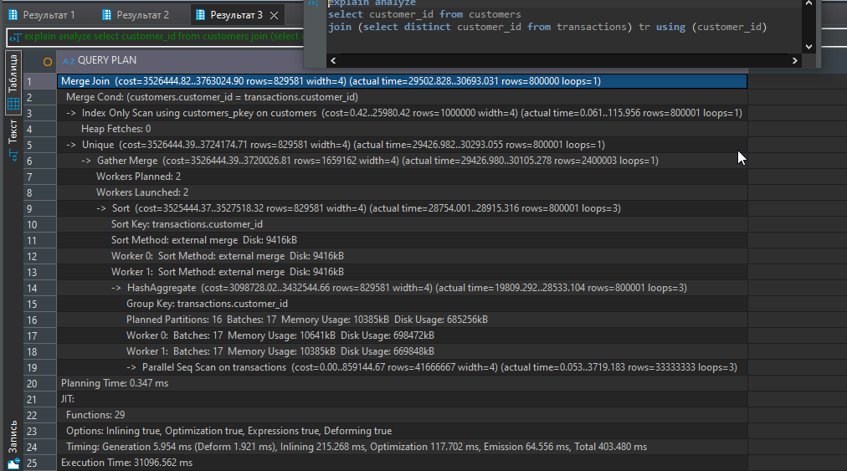Select the 'Worker 1: Batches: 17' row
Screen dimensions: 847x471
coord(402,351)
